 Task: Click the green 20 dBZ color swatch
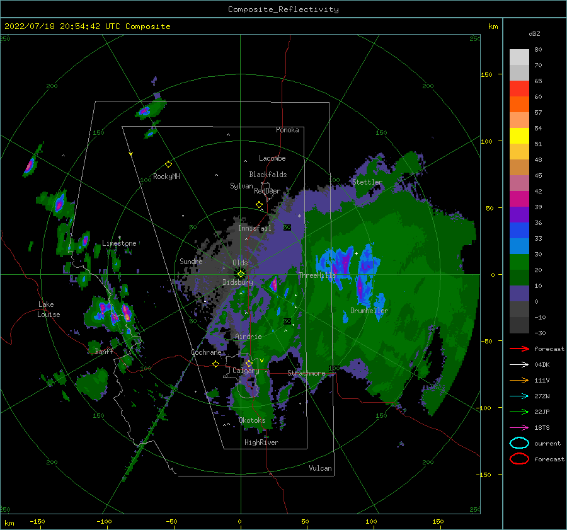519,262
